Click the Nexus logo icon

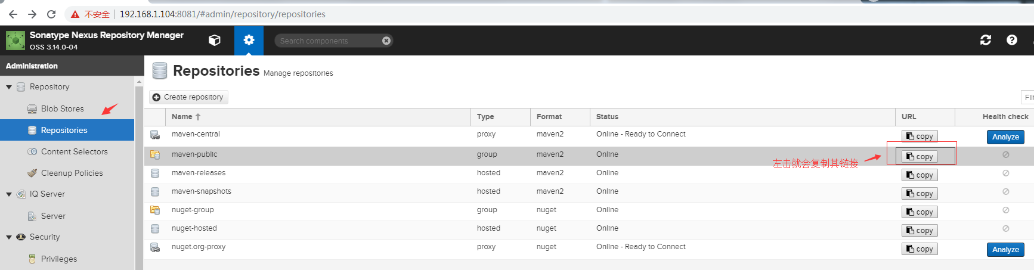pyautogui.click(x=15, y=41)
